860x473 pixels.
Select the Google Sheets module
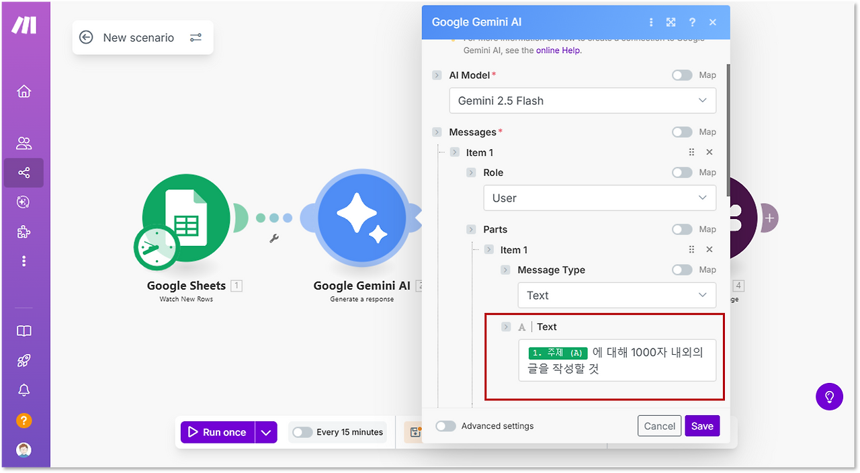[186, 218]
